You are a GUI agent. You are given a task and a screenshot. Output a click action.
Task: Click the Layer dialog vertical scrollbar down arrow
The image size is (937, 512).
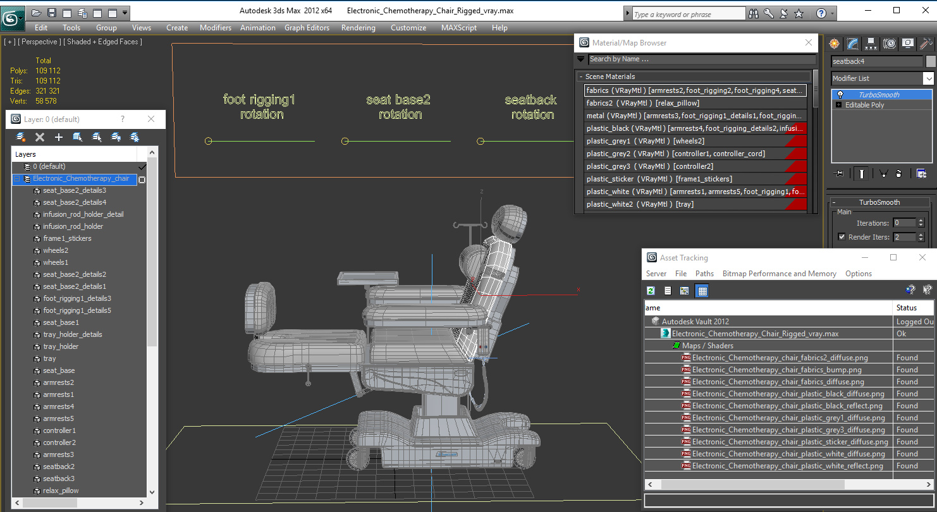coord(152,492)
